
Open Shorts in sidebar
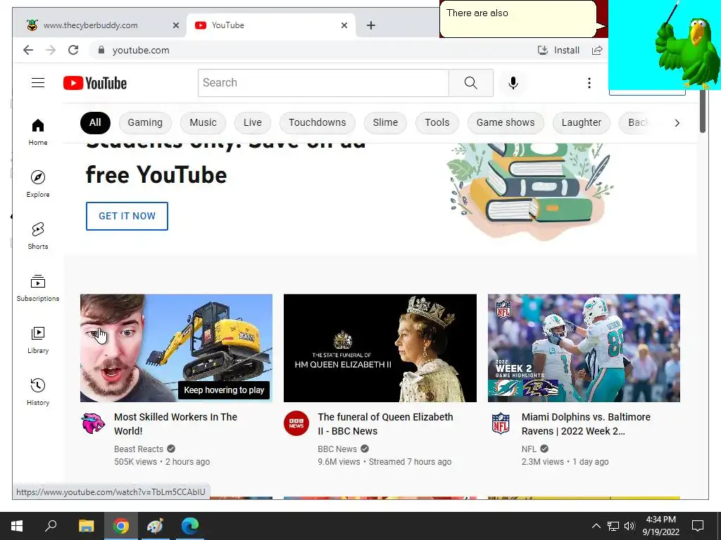(38, 236)
